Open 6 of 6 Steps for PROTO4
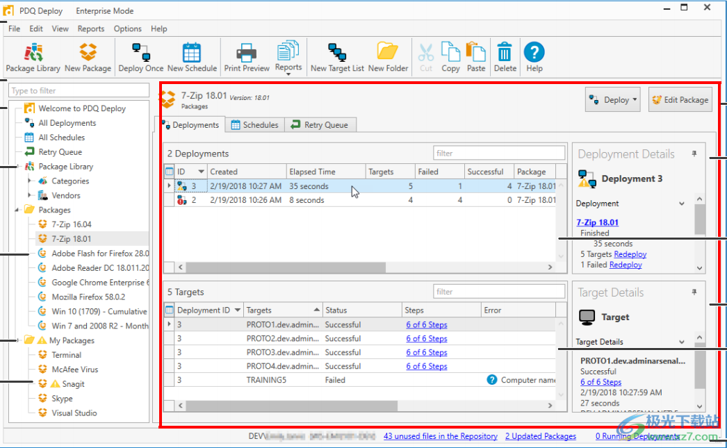The image size is (727, 448). click(427, 366)
